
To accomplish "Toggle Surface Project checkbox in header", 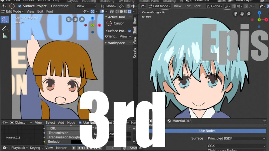I will point(20,6).
